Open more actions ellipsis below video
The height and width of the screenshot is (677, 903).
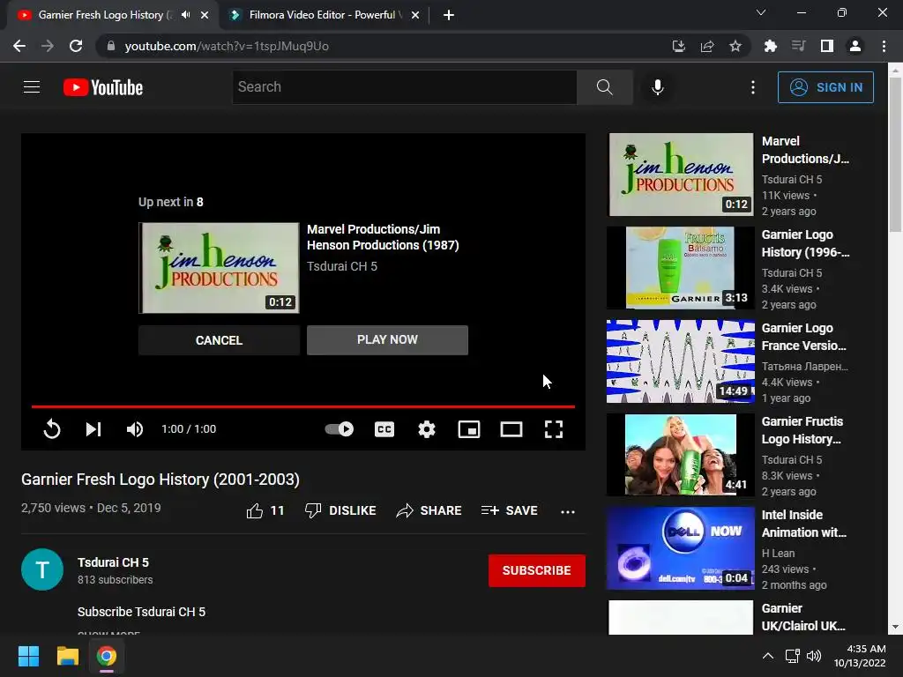coord(568,511)
